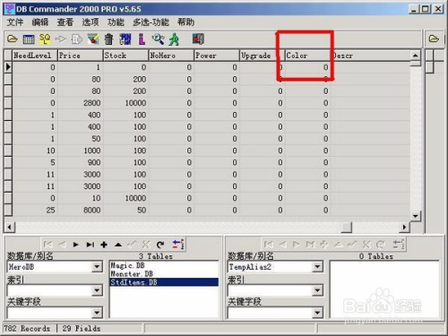Jump to last record in left navigator
This screenshot has height=336, width=448.
click(90, 245)
